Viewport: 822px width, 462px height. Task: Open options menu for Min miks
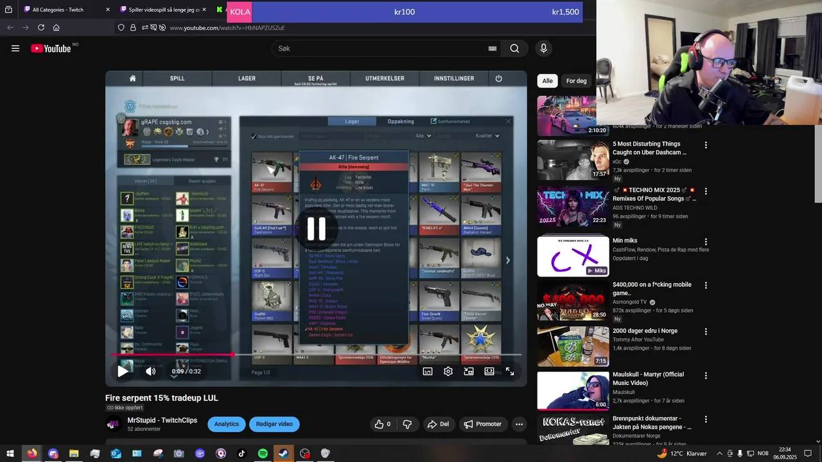click(x=706, y=241)
